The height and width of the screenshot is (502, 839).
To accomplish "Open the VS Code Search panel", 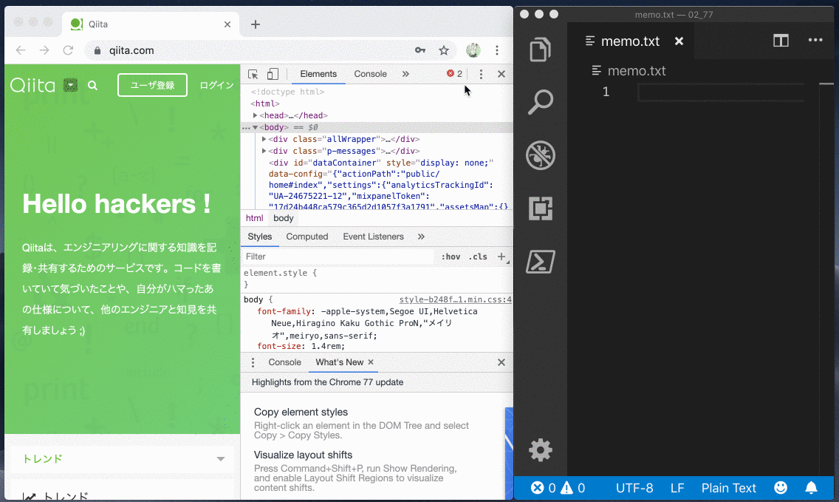I will click(x=541, y=102).
